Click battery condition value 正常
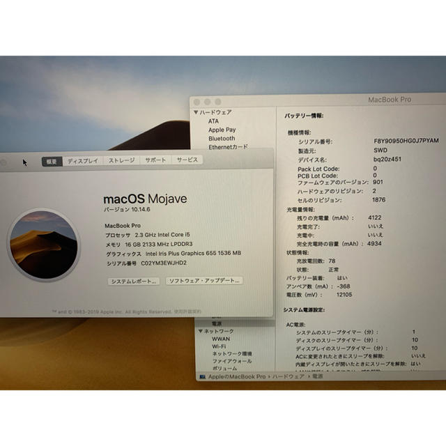The image size is (446, 446). 334,270
